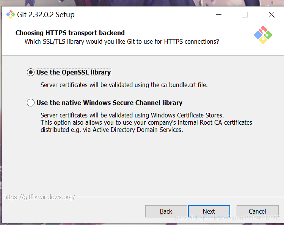Click the "Use the OpenSSL library" label
The height and width of the screenshot is (225, 284).
74,72
